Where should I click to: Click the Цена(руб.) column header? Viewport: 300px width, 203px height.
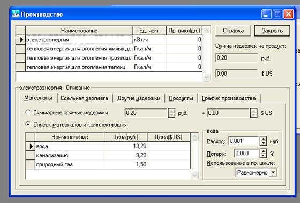click(x=126, y=137)
